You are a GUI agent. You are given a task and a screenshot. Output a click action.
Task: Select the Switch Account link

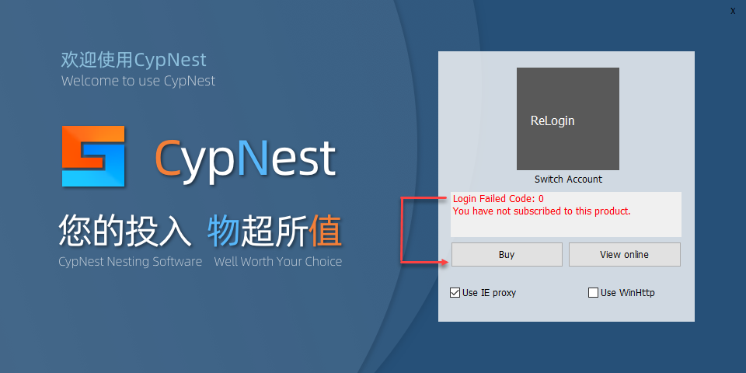(x=568, y=180)
